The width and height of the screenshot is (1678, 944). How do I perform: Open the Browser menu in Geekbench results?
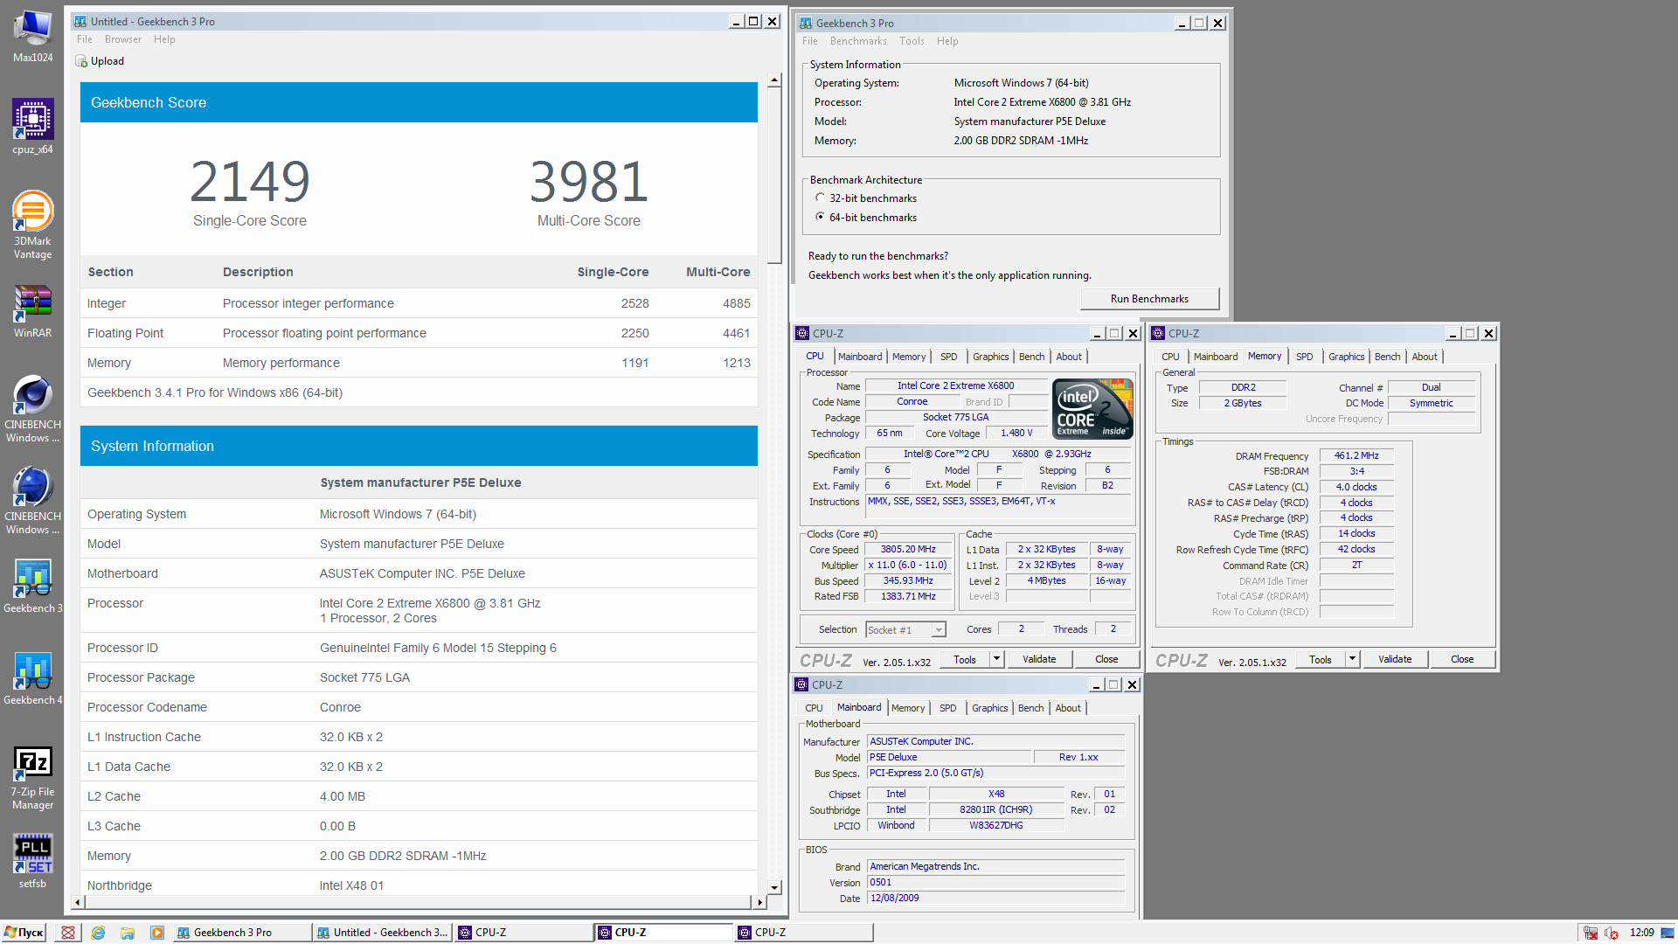pos(123,39)
